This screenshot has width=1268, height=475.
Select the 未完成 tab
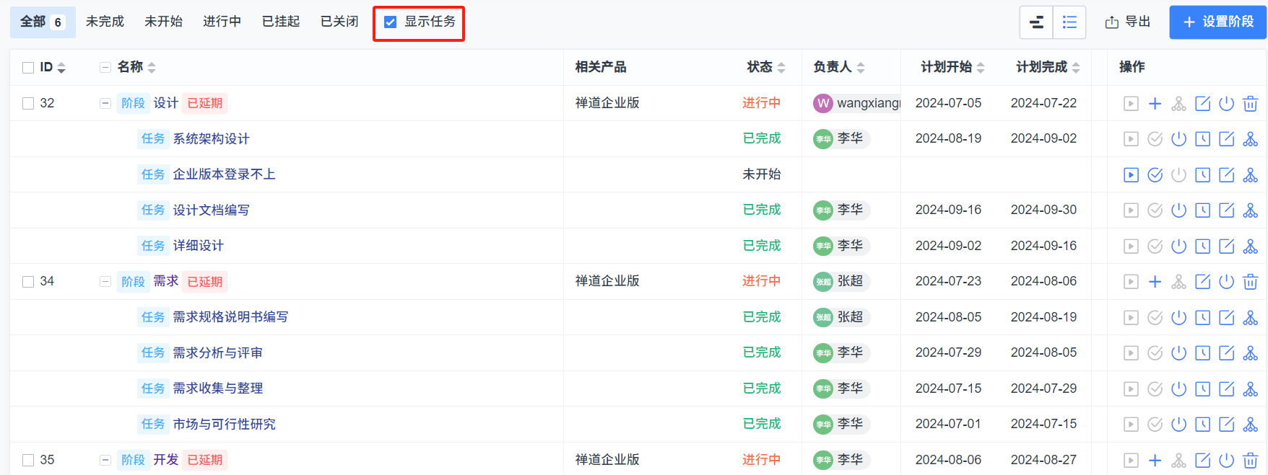pyautogui.click(x=105, y=22)
